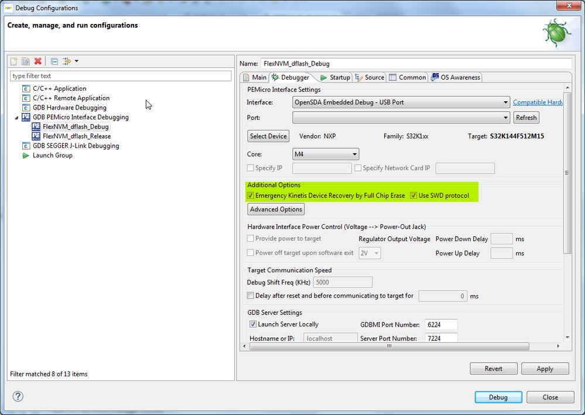Open the Source tab
The image size is (585, 415).
[370, 77]
